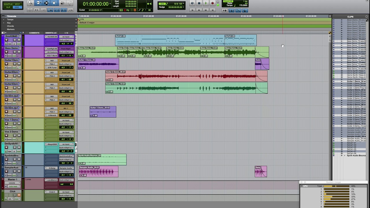Toggle Tab to Transients button

coord(37,10)
